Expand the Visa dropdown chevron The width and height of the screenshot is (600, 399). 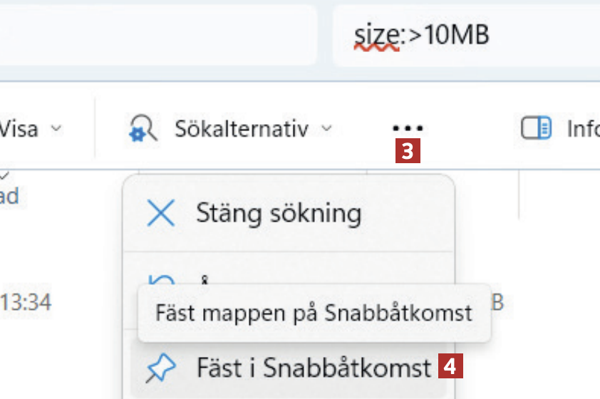tap(56, 130)
